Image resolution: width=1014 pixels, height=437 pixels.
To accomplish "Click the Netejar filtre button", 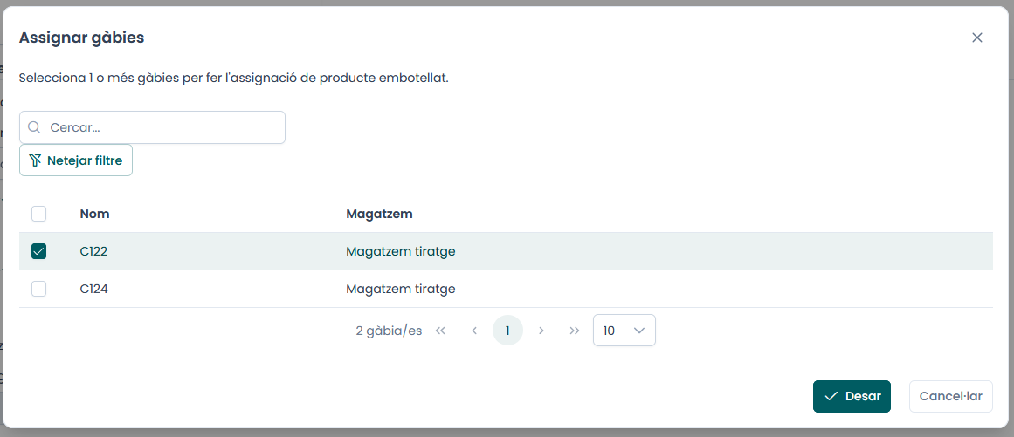I will click(76, 160).
